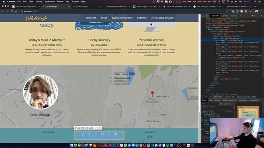Click the Styles filter input field

pos(210,104)
